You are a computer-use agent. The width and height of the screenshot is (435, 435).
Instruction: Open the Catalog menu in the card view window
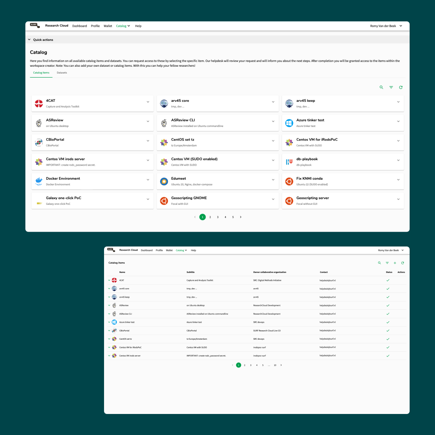pos(123,26)
